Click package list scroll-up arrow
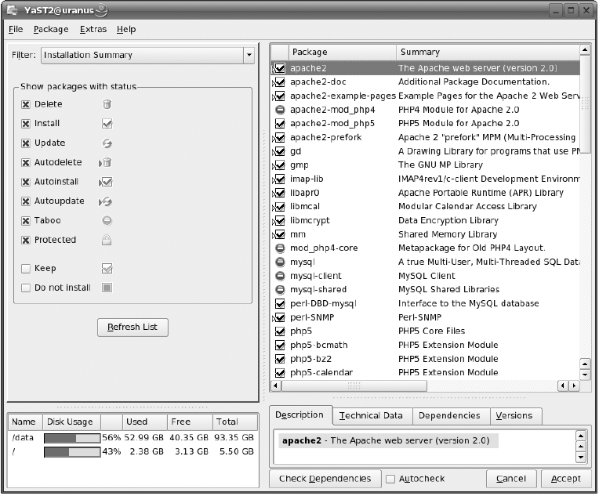Viewport: 599px width, 496px height. [x=585, y=49]
